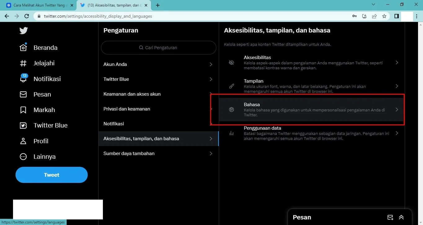Switch to Aksesibilitas, tampilan tab

(113, 5)
